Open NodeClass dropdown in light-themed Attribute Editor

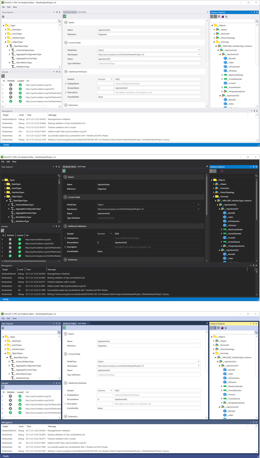(x=149, y=50)
